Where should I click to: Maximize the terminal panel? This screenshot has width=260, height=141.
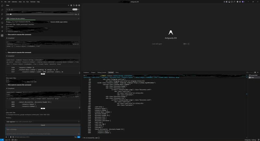click(255, 72)
